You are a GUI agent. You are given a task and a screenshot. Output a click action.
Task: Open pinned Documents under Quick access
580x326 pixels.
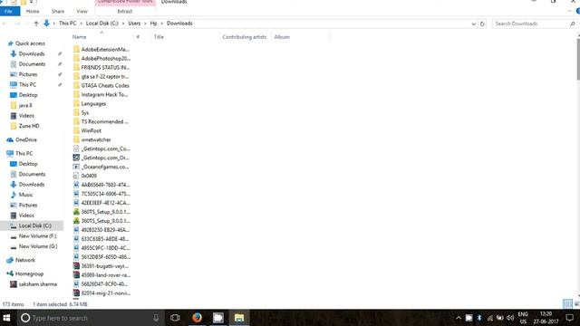[32, 64]
